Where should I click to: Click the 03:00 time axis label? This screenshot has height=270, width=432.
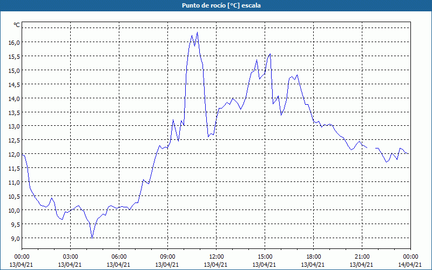click(x=70, y=256)
